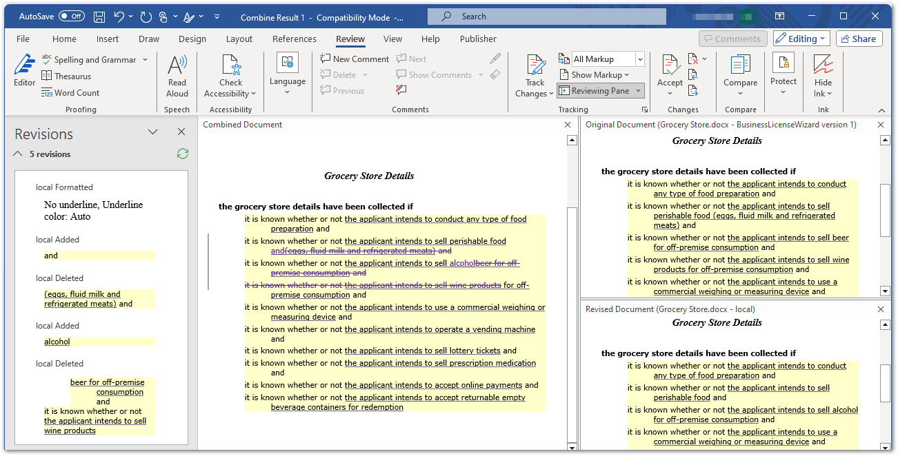898x456 pixels.
Task: Undo the last action
Action: (119, 17)
